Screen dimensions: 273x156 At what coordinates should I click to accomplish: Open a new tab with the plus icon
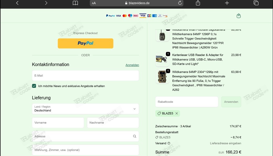(227, 3)
